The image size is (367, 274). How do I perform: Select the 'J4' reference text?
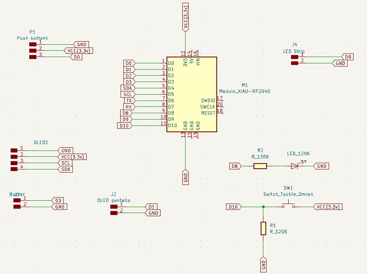tap(295, 44)
